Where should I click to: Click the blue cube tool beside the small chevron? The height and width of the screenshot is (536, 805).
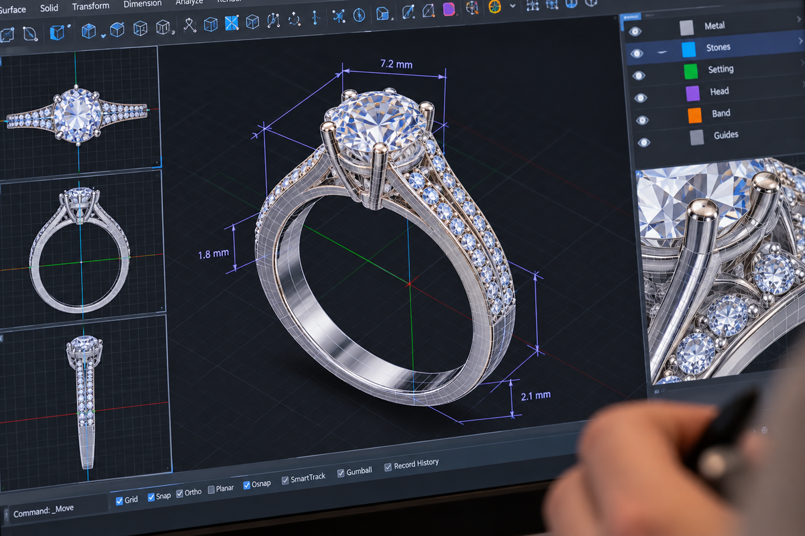click(x=89, y=31)
